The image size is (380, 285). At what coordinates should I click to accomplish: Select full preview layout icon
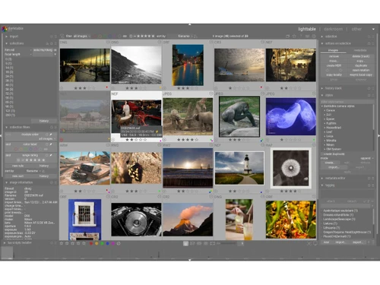pyautogui.click(x=213, y=243)
